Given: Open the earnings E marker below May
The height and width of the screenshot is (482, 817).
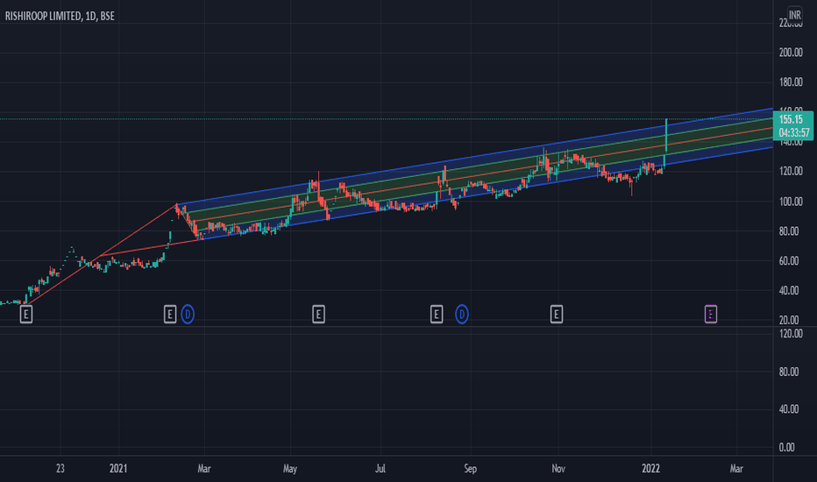Looking at the screenshot, I should pyautogui.click(x=318, y=315).
